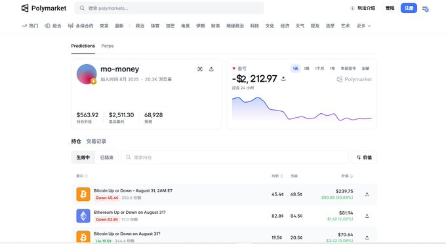Share the $70.64 Bitcoin position row
The height and width of the screenshot is (244, 446).
pos(367,237)
